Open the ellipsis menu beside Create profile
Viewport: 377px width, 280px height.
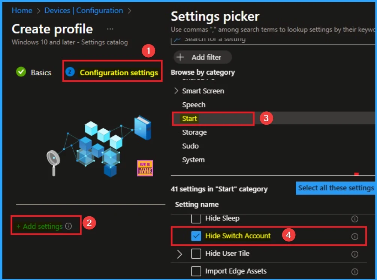tap(110, 29)
